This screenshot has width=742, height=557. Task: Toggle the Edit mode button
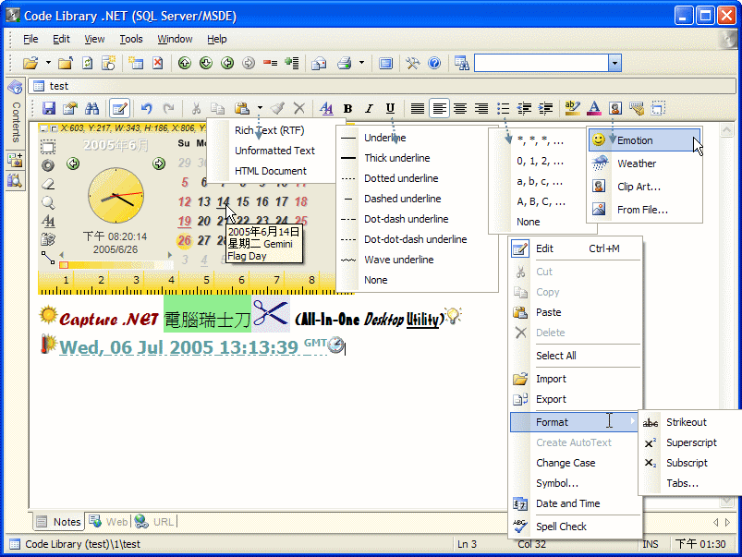pos(119,108)
